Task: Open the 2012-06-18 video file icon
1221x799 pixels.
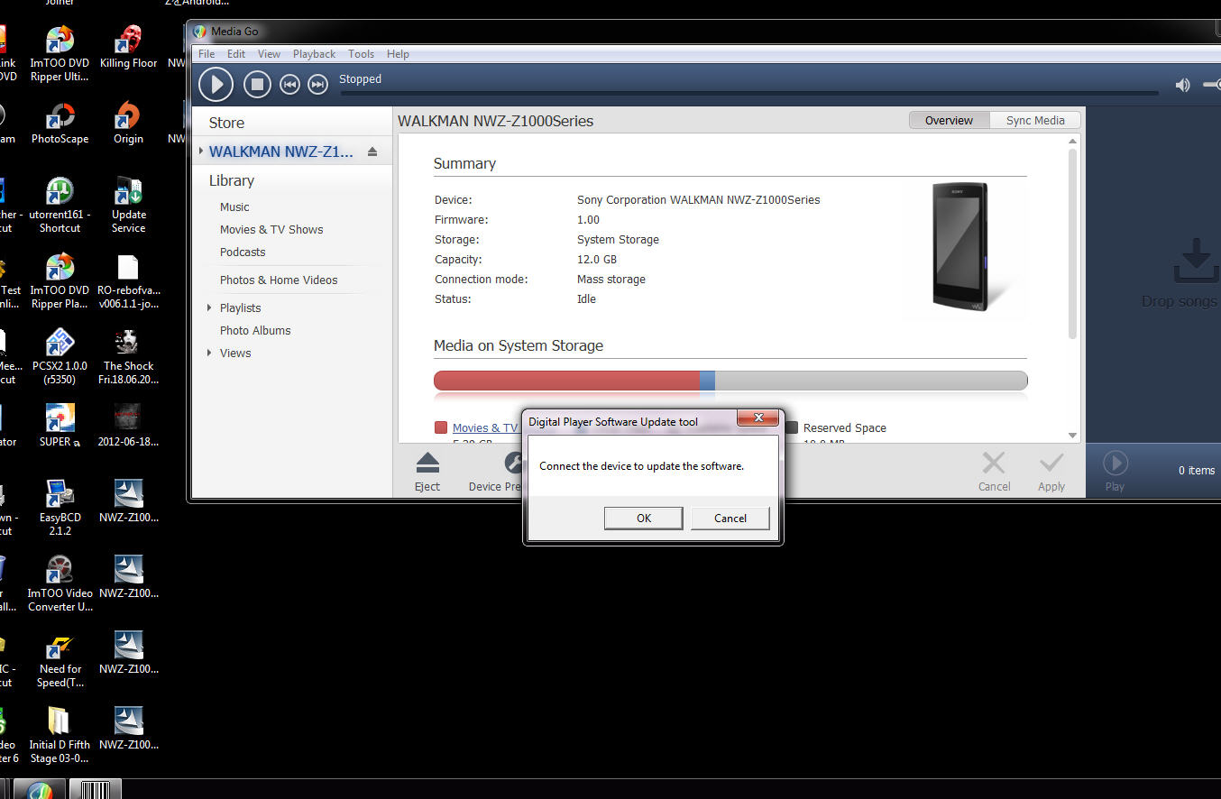Action: [x=128, y=426]
